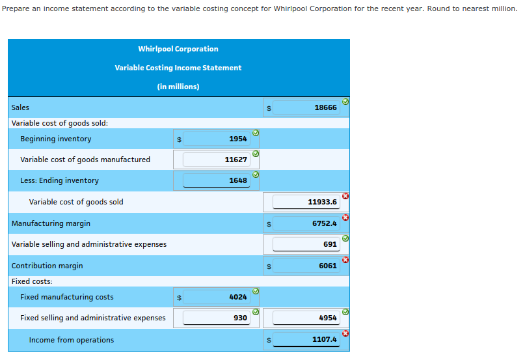Select the Income from operations input 1107.4
Viewport: 525px width, 364px height.
306,339
